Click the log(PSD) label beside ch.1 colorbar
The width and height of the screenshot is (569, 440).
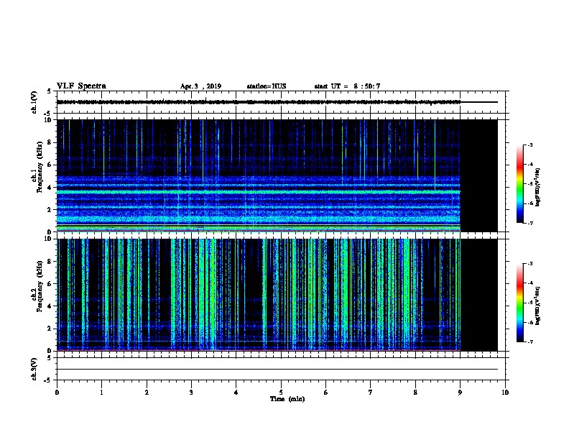click(x=538, y=188)
